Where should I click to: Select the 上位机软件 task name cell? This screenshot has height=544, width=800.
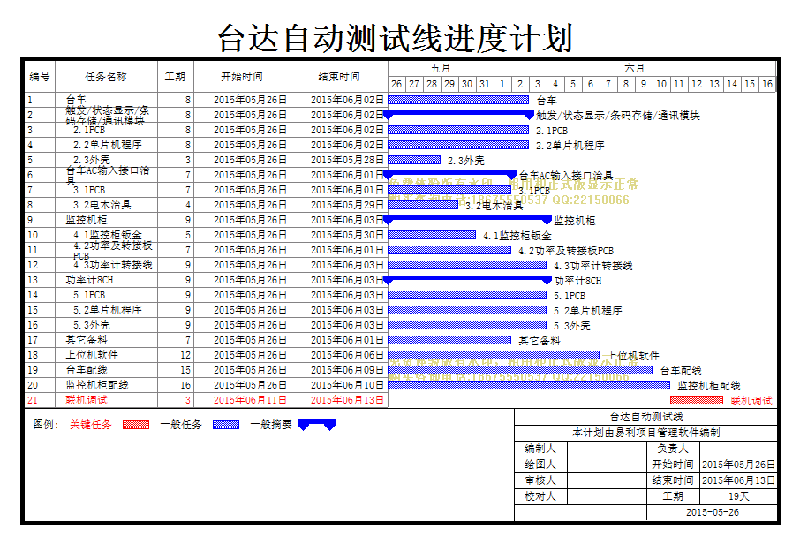point(106,355)
